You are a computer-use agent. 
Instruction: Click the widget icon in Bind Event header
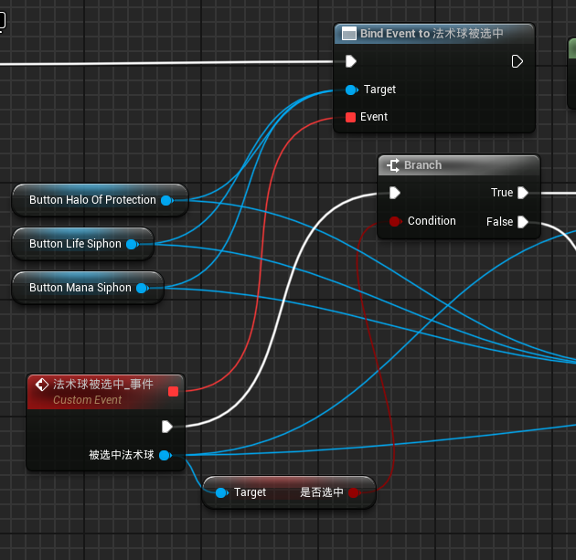(348, 34)
